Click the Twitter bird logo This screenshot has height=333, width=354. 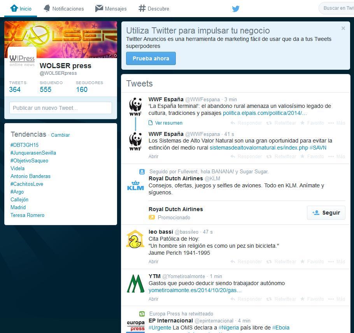(235, 9)
